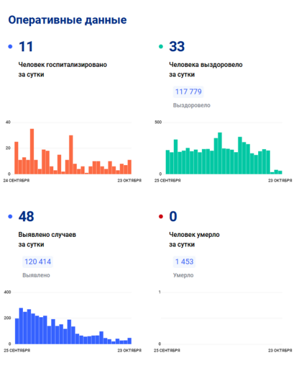Click the 23 ОКТЯБРЯ label under deaths chart
The width and height of the screenshot is (299, 371).
click(280, 351)
